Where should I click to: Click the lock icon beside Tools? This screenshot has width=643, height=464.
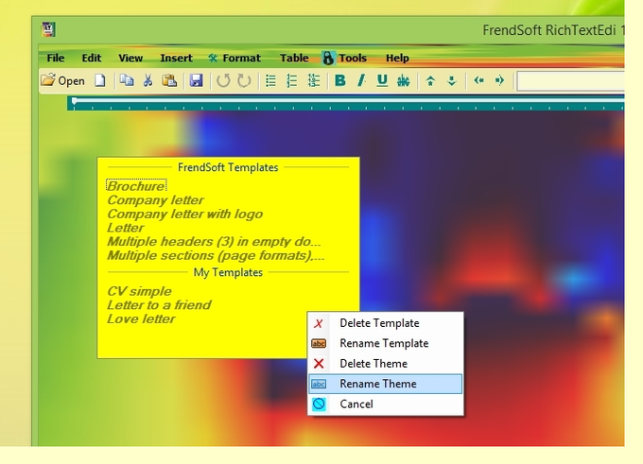pyautogui.click(x=328, y=59)
